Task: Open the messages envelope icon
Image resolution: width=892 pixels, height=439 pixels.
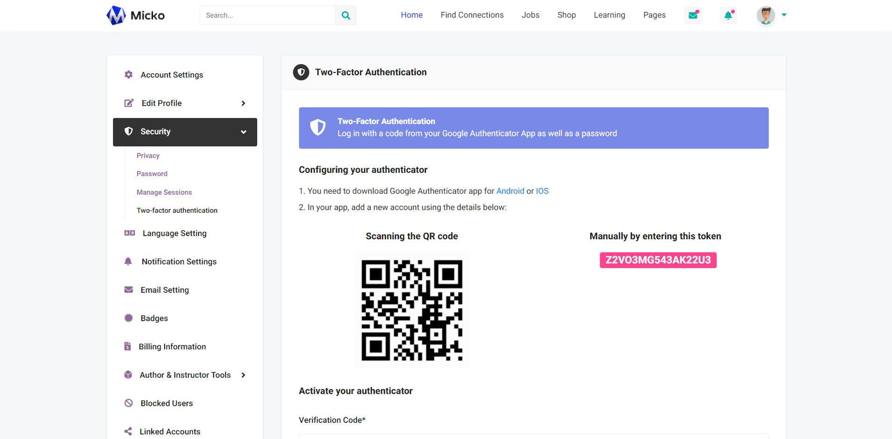Action: click(693, 15)
